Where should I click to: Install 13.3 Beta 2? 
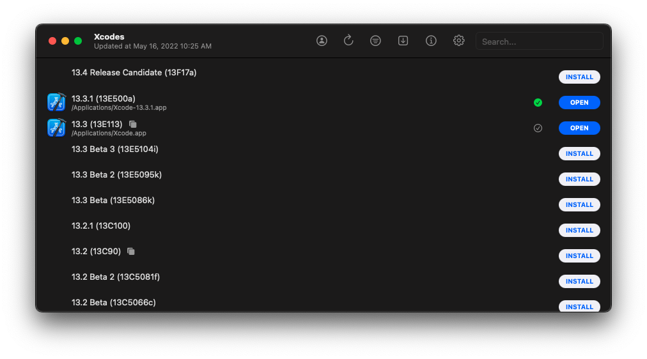tap(579, 179)
